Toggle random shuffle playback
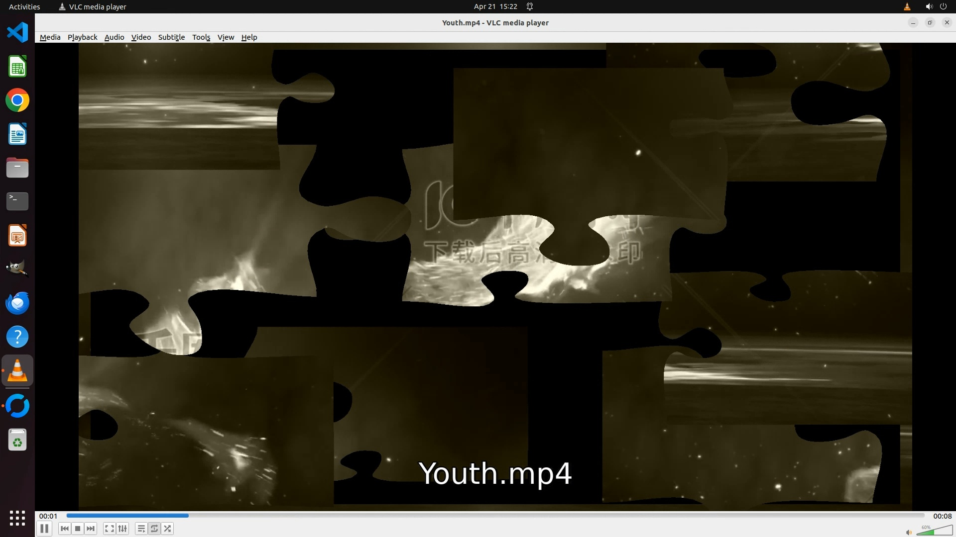This screenshot has height=537, width=956. point(168,529)
